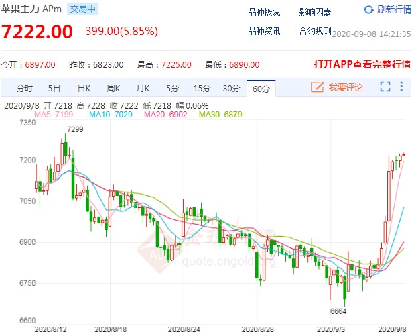Image resolution: width=412 pixels, height=332 pixels.
Task: Click 打开APP查看完整行情 link
Action: pos(362,64)
